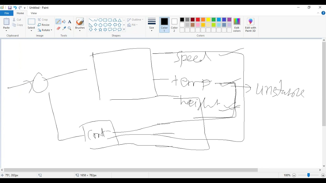The width and height of the screenshot is (326, 183).
Task: Choose the Five-point star shape
Action: (100, 30)
